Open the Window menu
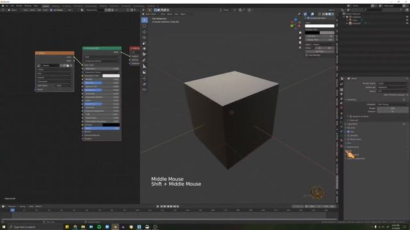This screenshot has height=230, width=410. pyautogui.click(x=28, y=6)
